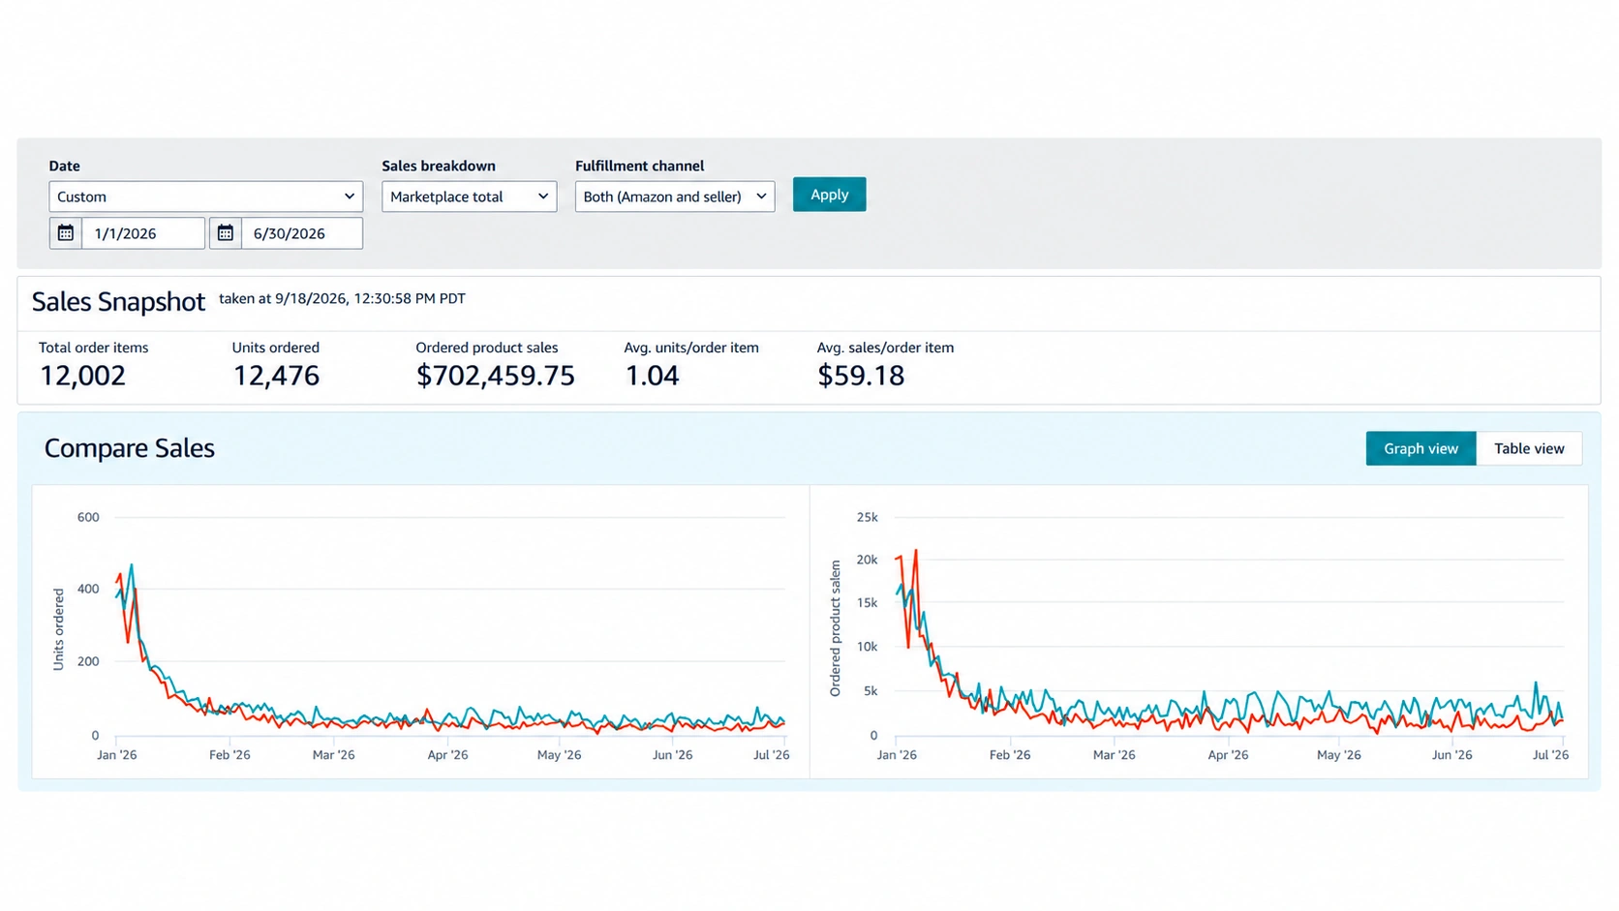Select the Ordered product sales value $702,459.75

496,376
